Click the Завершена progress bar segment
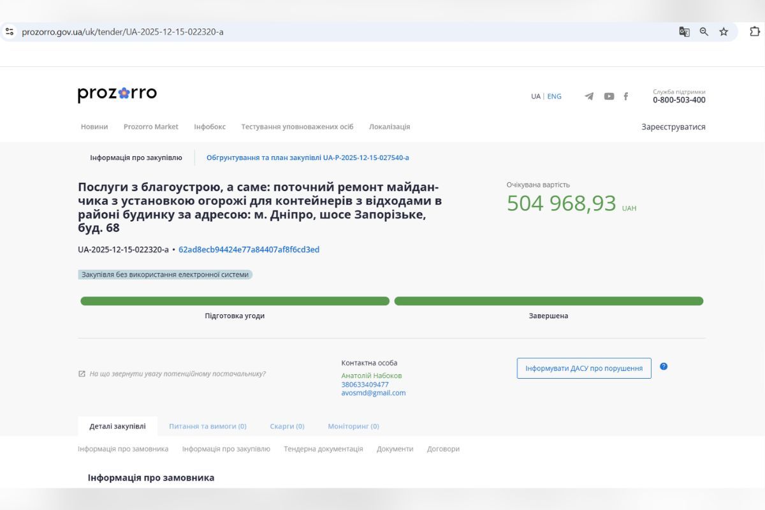The width and height of the screenshot is (765, 510). [x=550, y=300]
